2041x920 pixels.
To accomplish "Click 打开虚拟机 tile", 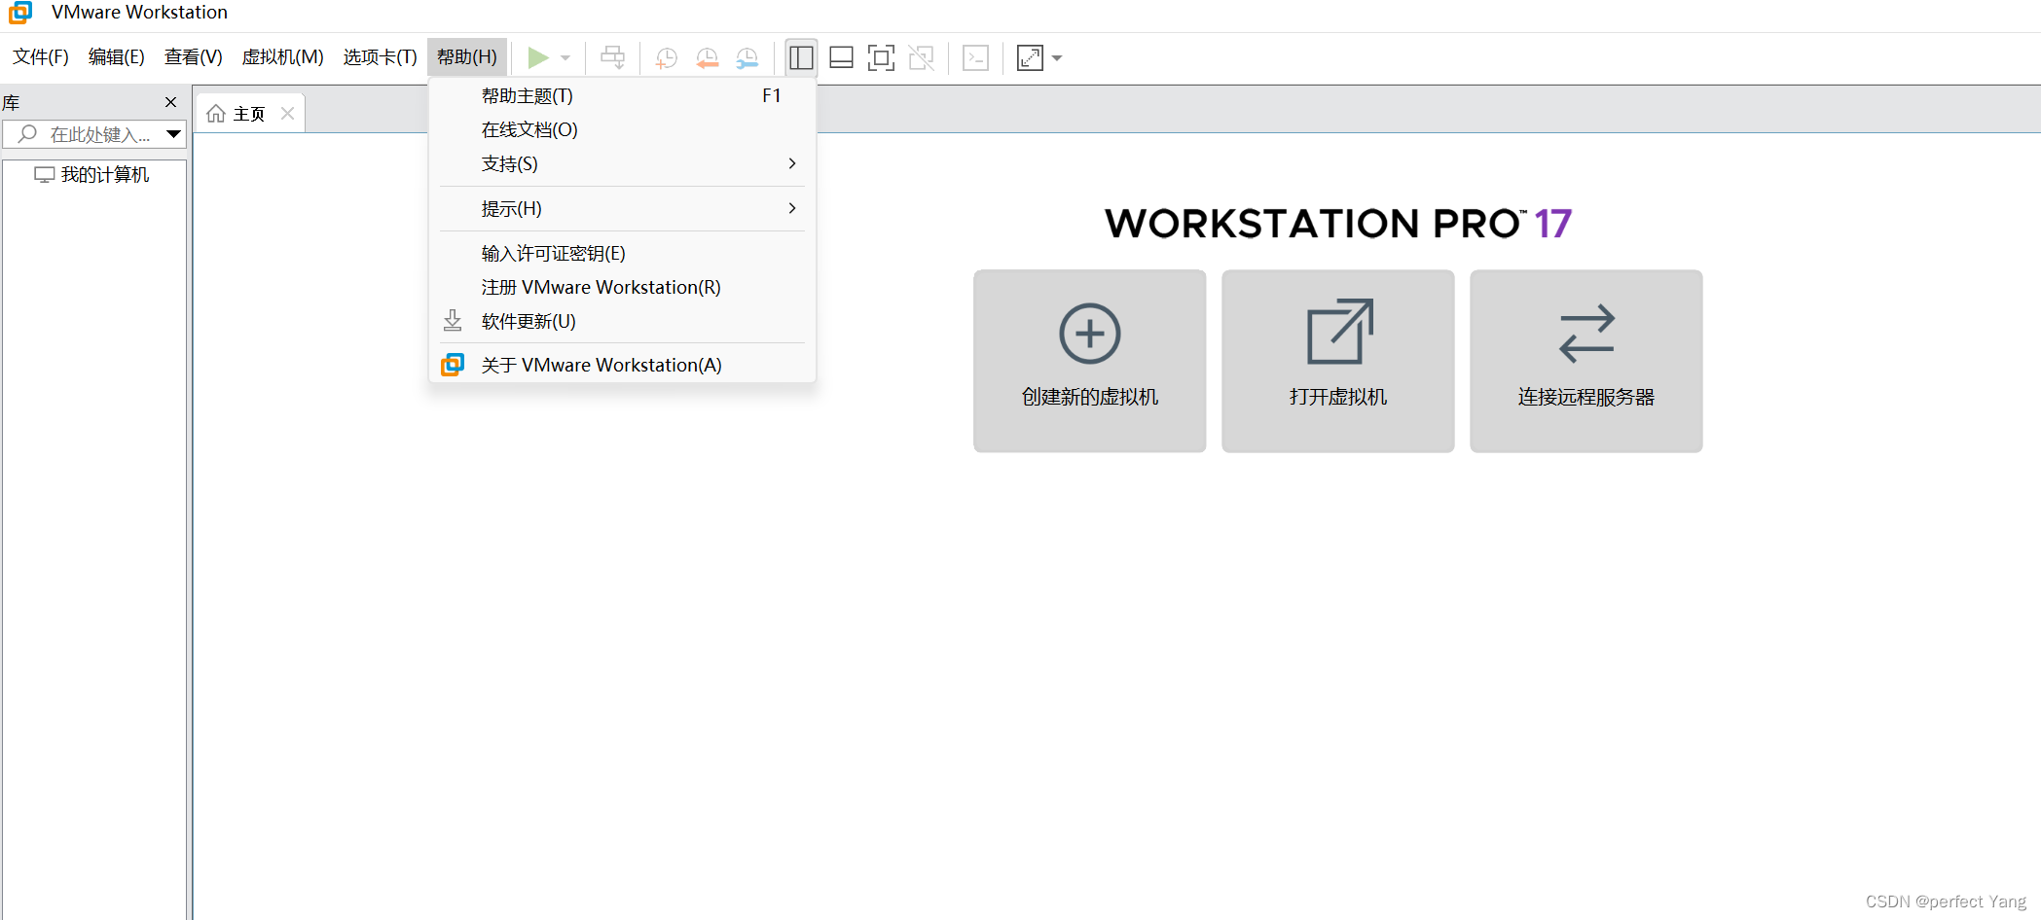I will coord(1338,361).
